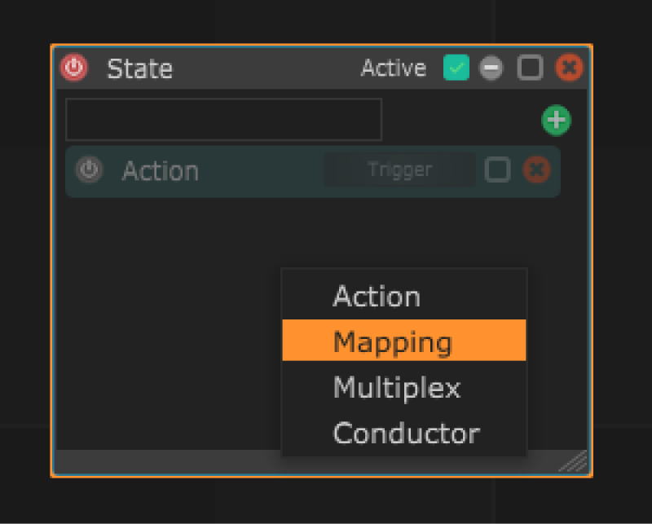Select the Action row label
The image size is (652, 524).
click(161, 171)
